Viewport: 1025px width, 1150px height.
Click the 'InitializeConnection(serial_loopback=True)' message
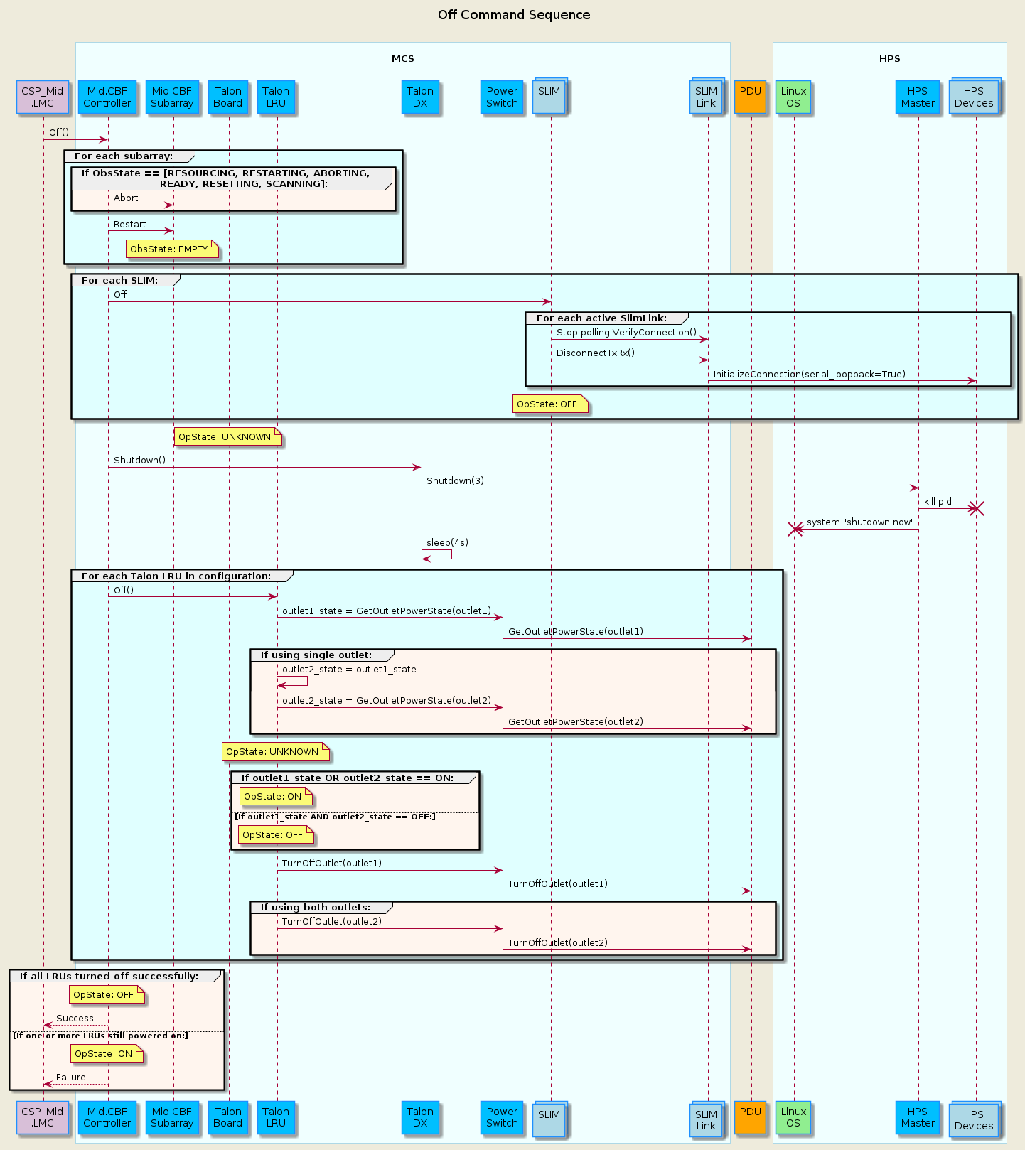(x=810, y=374)
